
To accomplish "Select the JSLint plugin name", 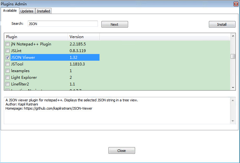I will [16, 51].
